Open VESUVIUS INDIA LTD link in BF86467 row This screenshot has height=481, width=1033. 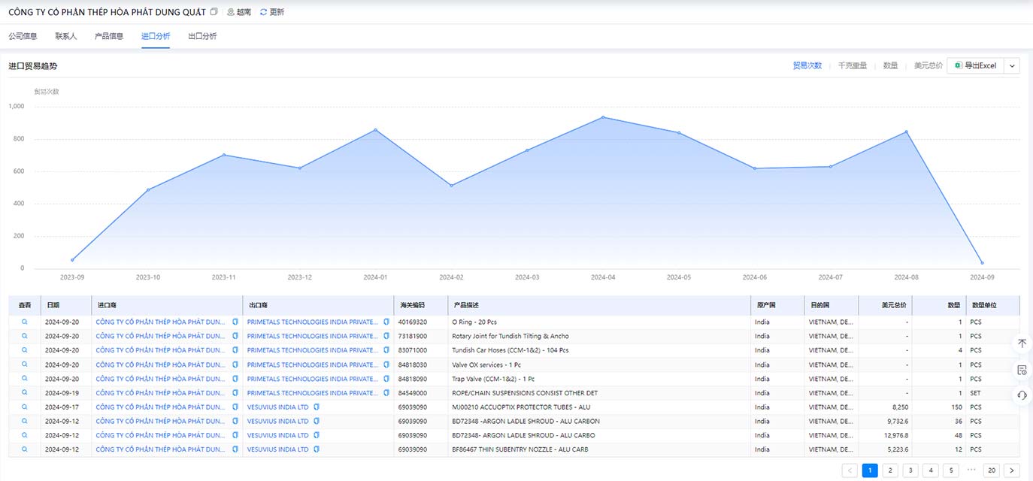coord(277,449)
